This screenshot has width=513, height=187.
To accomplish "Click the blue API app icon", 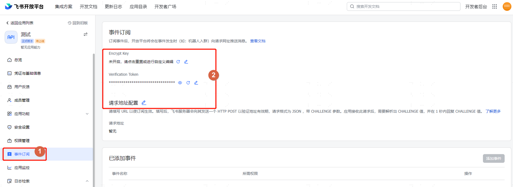I will click(11, 37).
